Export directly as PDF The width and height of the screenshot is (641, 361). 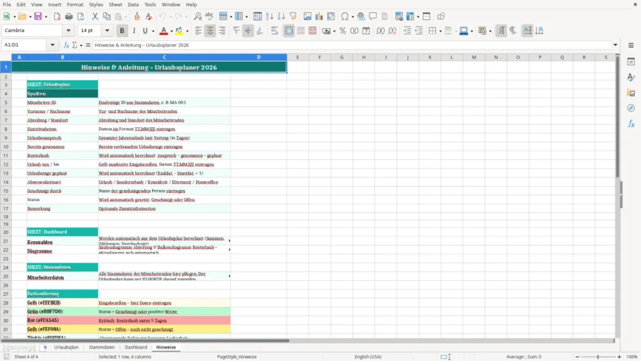coord(57,16)
